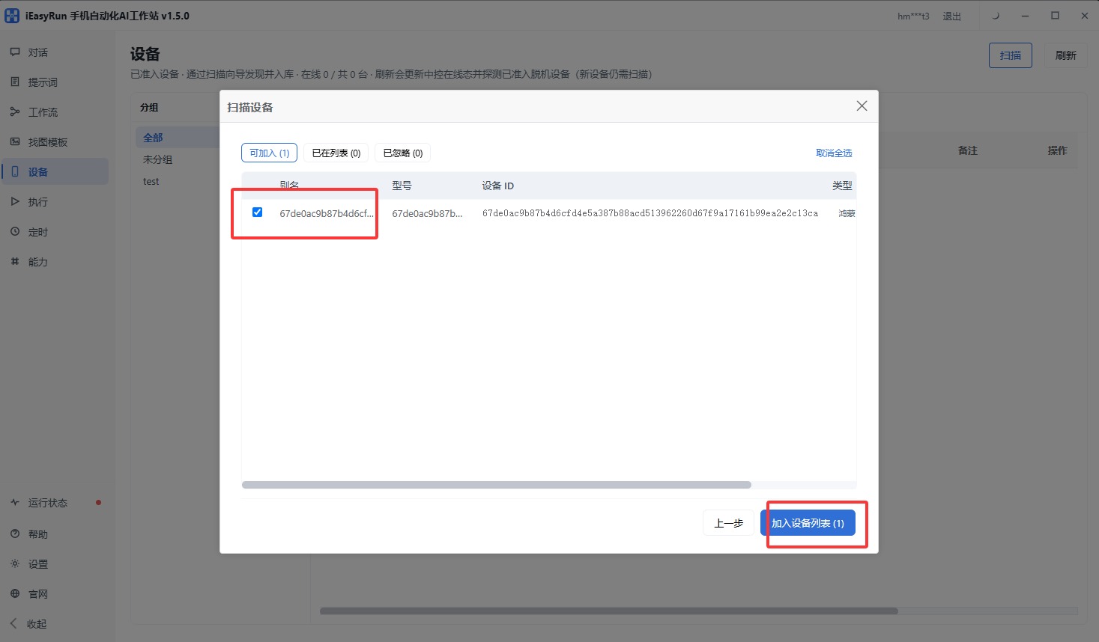This screenshot has width=1099, height=642.
Task: Open the 找图模板 image template icon
Action: click(15, 142)
